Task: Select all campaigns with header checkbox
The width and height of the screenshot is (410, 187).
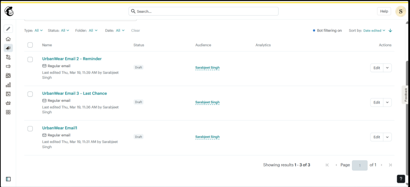Action: pos(30,45)
